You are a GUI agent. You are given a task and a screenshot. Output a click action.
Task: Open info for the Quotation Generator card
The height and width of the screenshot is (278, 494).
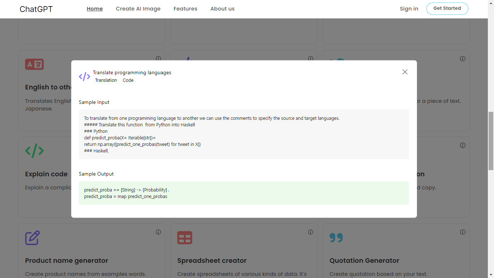point(463,232)
